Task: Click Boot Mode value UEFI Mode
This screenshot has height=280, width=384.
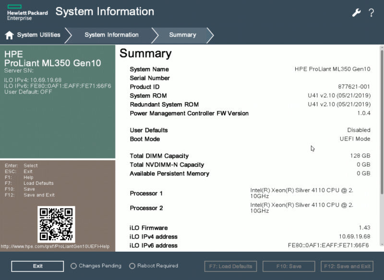Action: pyautogui.click(x=355, y=139)
